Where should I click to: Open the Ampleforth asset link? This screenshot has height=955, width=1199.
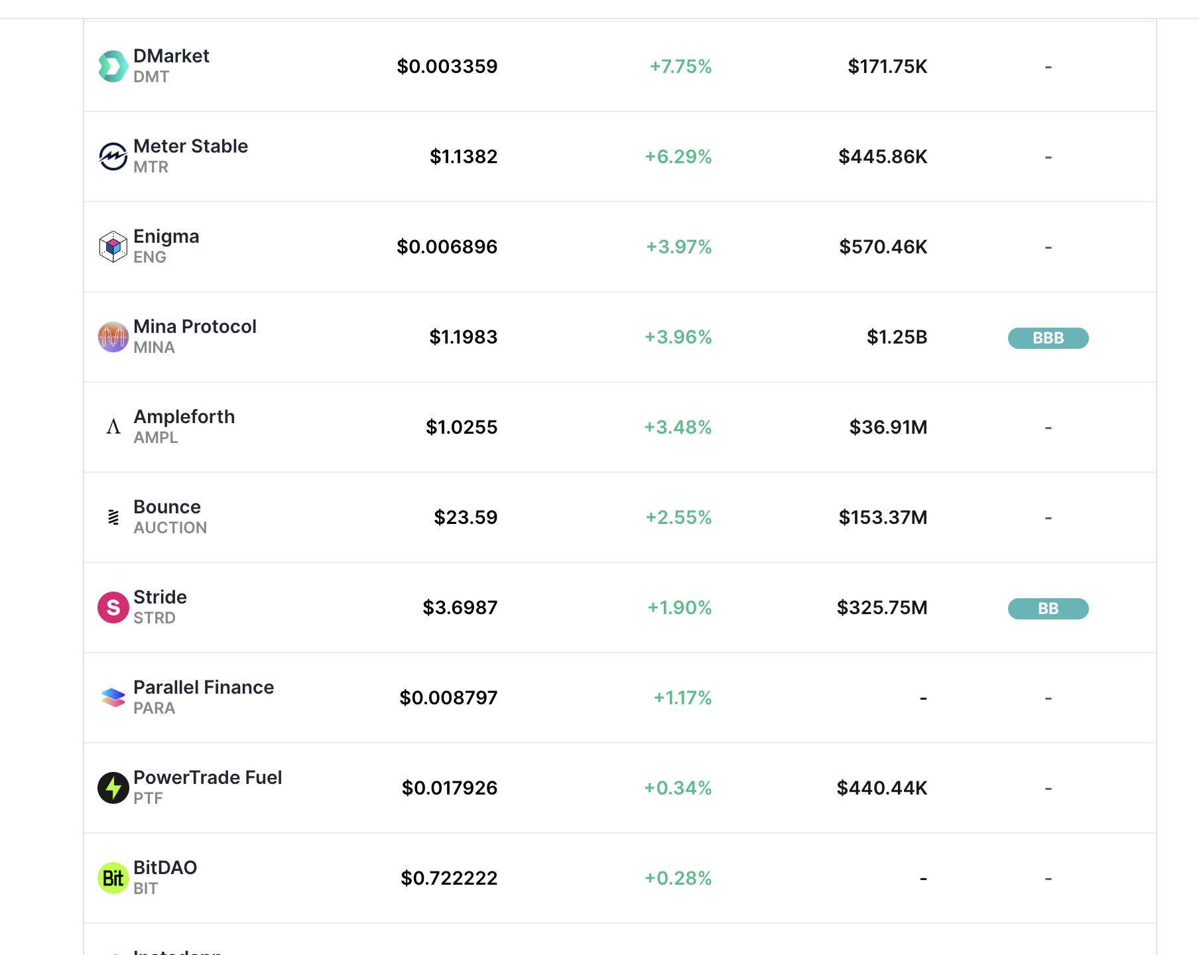click(184, 417)
